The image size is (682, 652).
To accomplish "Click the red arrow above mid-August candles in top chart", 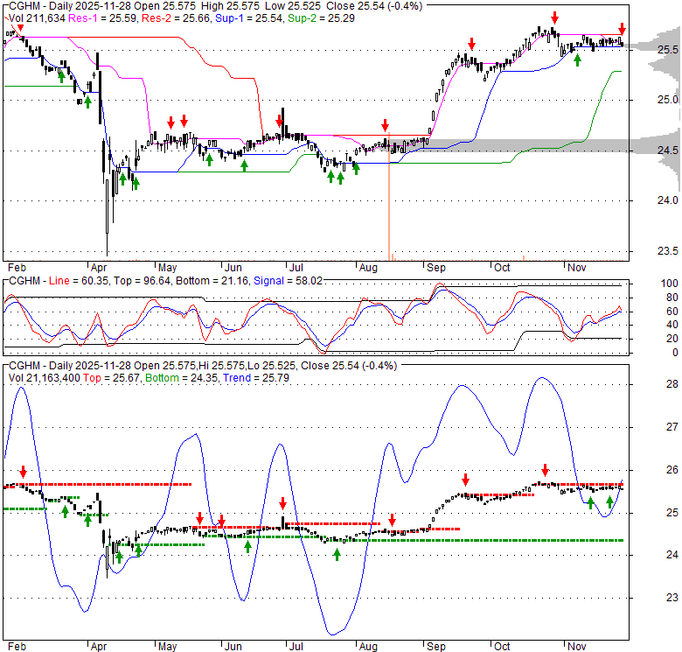I will coord(385,125).
